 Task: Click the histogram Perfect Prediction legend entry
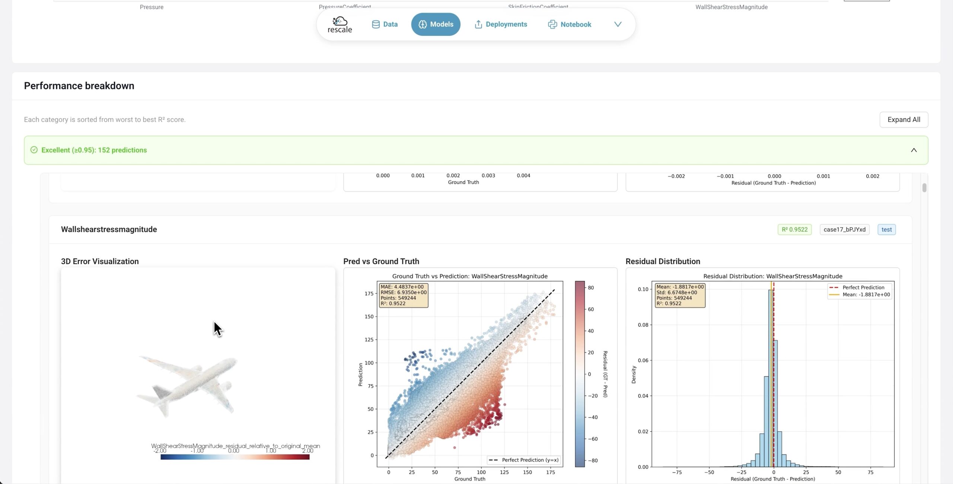pos(857,287)
